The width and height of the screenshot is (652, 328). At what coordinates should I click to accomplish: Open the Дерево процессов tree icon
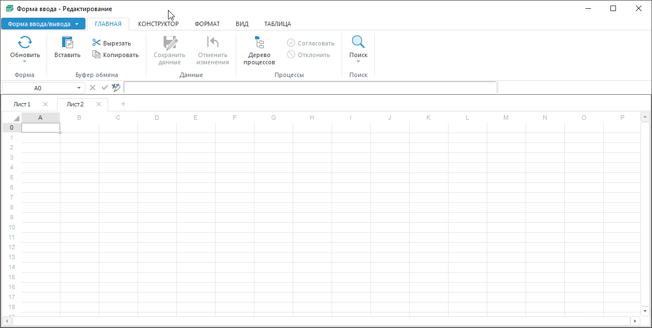point(259,42)
